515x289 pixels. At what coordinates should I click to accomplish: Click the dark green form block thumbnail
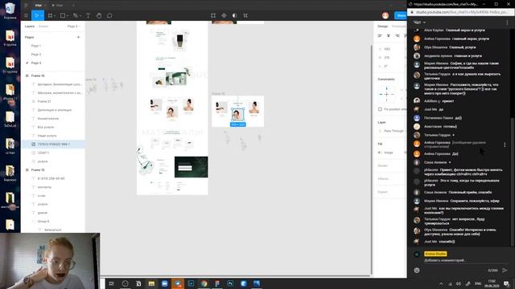click(x=192, y=167)
